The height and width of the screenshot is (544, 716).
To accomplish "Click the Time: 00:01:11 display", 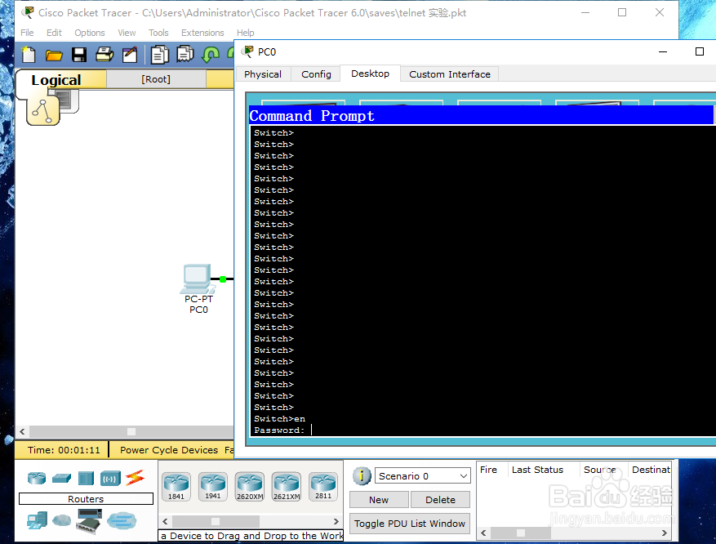I will pos(64,450).
